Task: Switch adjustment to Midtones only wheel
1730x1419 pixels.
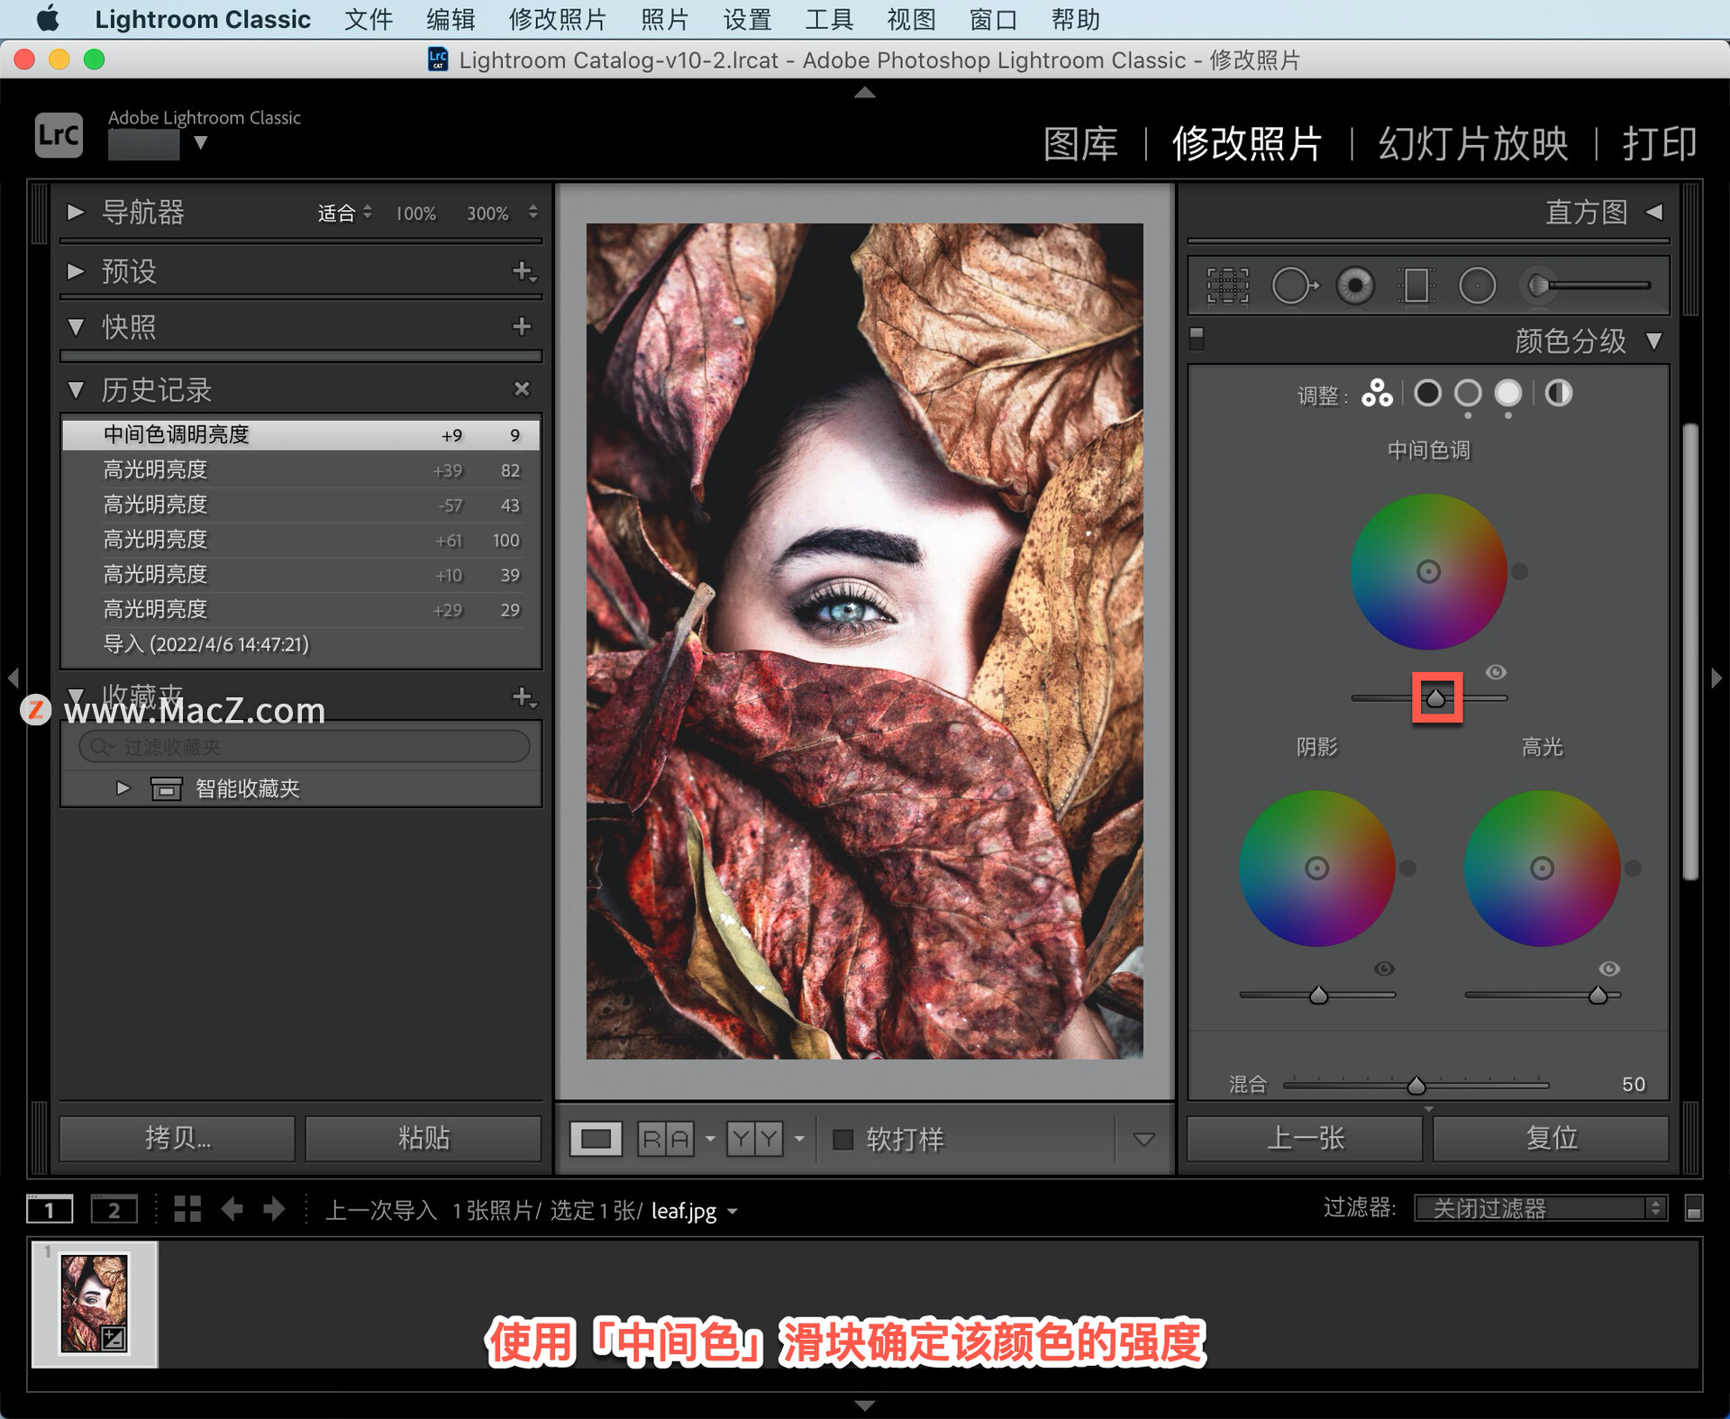Action: (1468, 393)
